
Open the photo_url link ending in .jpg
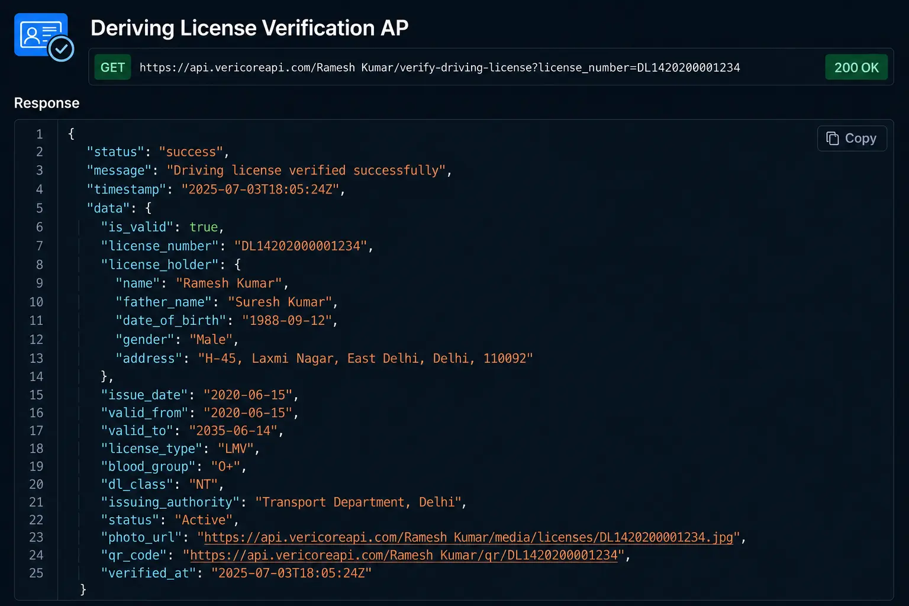469,537
